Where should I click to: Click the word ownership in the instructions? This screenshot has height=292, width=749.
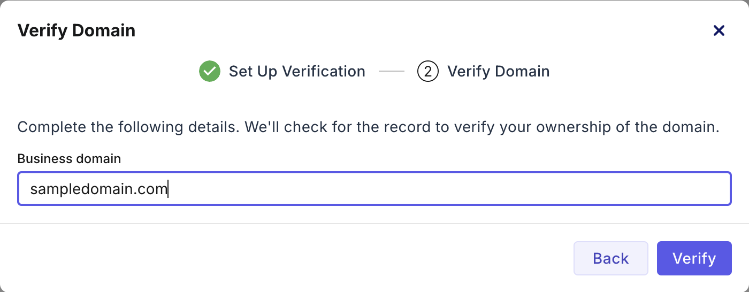pos(582,128)
